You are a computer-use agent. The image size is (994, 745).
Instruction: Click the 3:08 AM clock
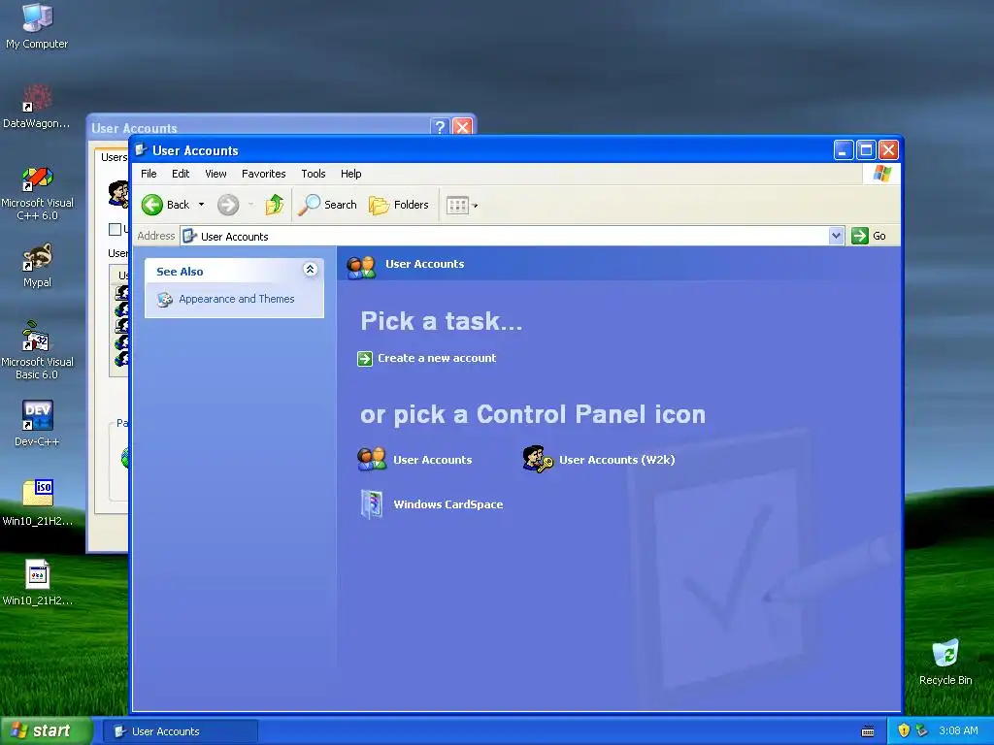(958, 730)
